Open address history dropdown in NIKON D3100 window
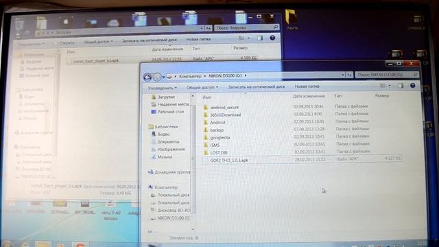The width and height of the screenshot is (439, 247). pyautogui.click(x=343, y=75)
